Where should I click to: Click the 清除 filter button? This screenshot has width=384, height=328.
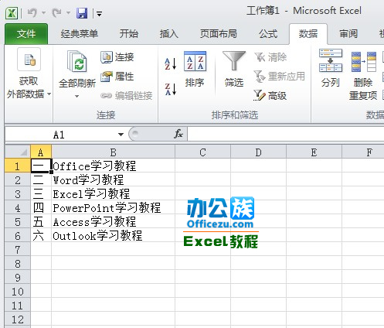[270, 57]
